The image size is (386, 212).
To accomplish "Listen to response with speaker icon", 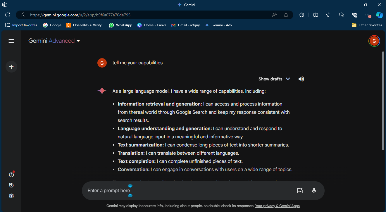I will pos(301,79).
